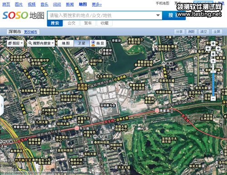Image resolution: width=227 pixels, height=175 pixels.
Task: Switch to 地图 map view
Action: 65,43
